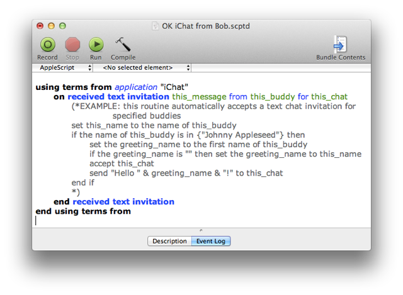Click the "end using terms from" line
The height and width of the screenshot is (295, 403).
pos(83,211)
